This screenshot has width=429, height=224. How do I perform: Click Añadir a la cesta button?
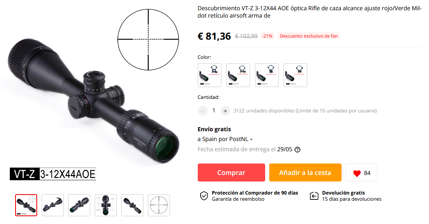point(305,172)
